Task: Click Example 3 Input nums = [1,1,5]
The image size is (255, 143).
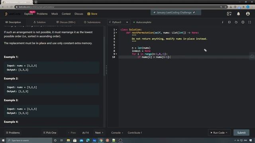Action: [x=22, y=109]
